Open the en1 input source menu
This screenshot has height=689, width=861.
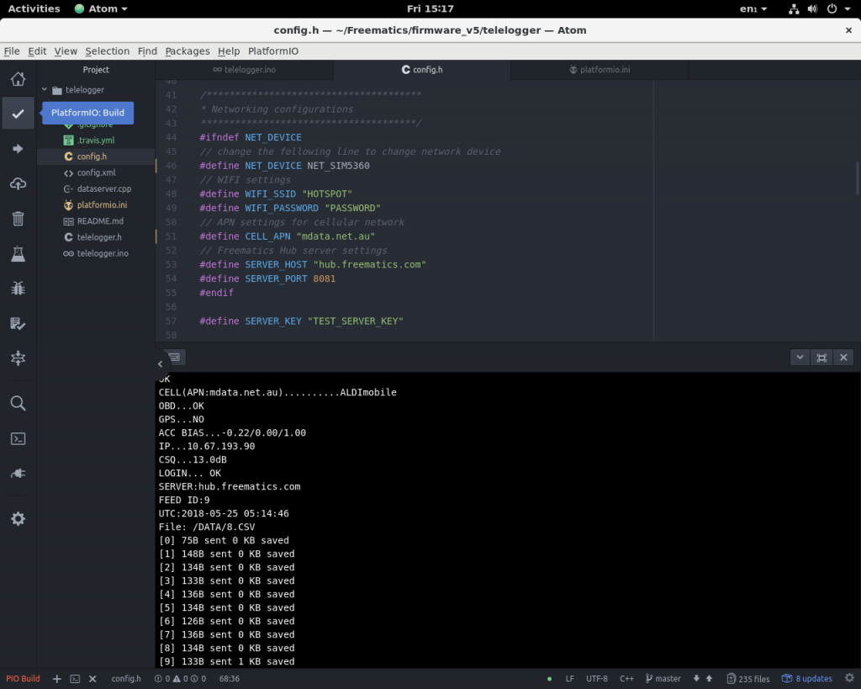tap(747, 8)
